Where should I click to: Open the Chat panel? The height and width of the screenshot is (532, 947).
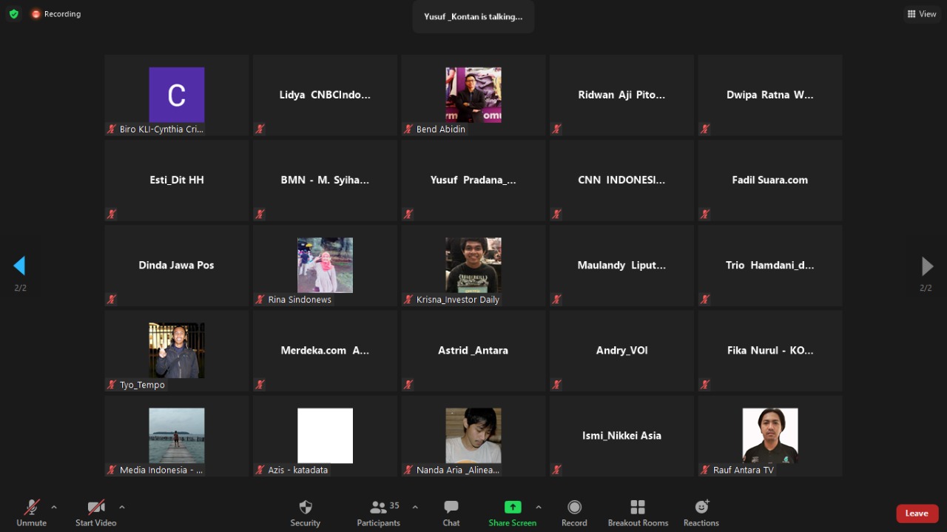point(451,508)
